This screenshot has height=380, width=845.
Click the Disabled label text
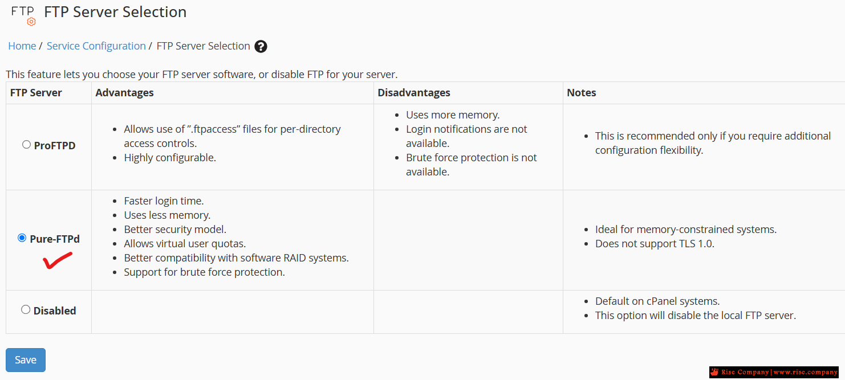tap(55, 310)
